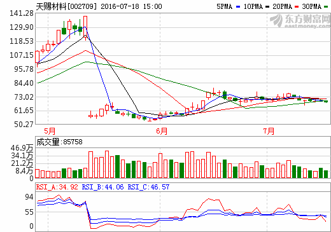Click the price axis value 141.28

tap(22, 13)
